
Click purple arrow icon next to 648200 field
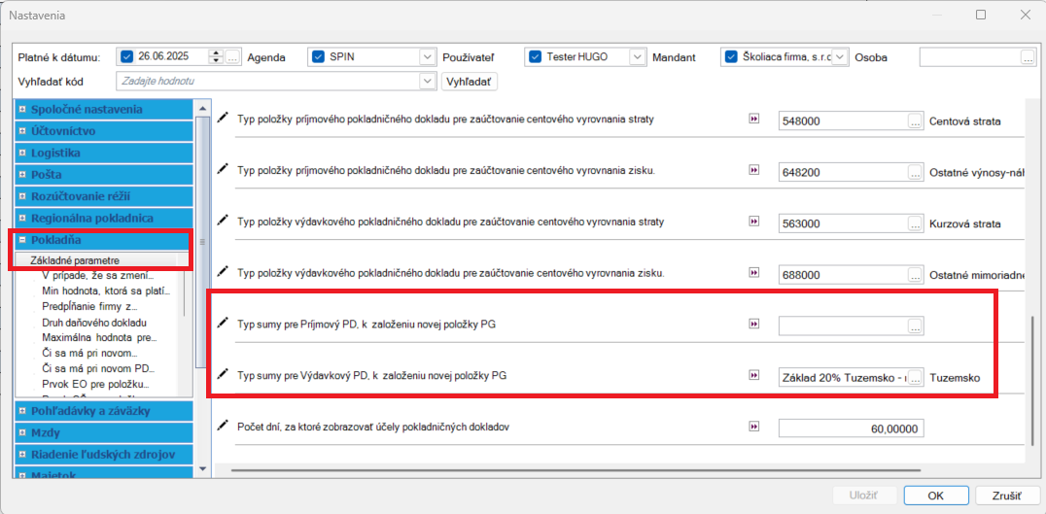754,169
